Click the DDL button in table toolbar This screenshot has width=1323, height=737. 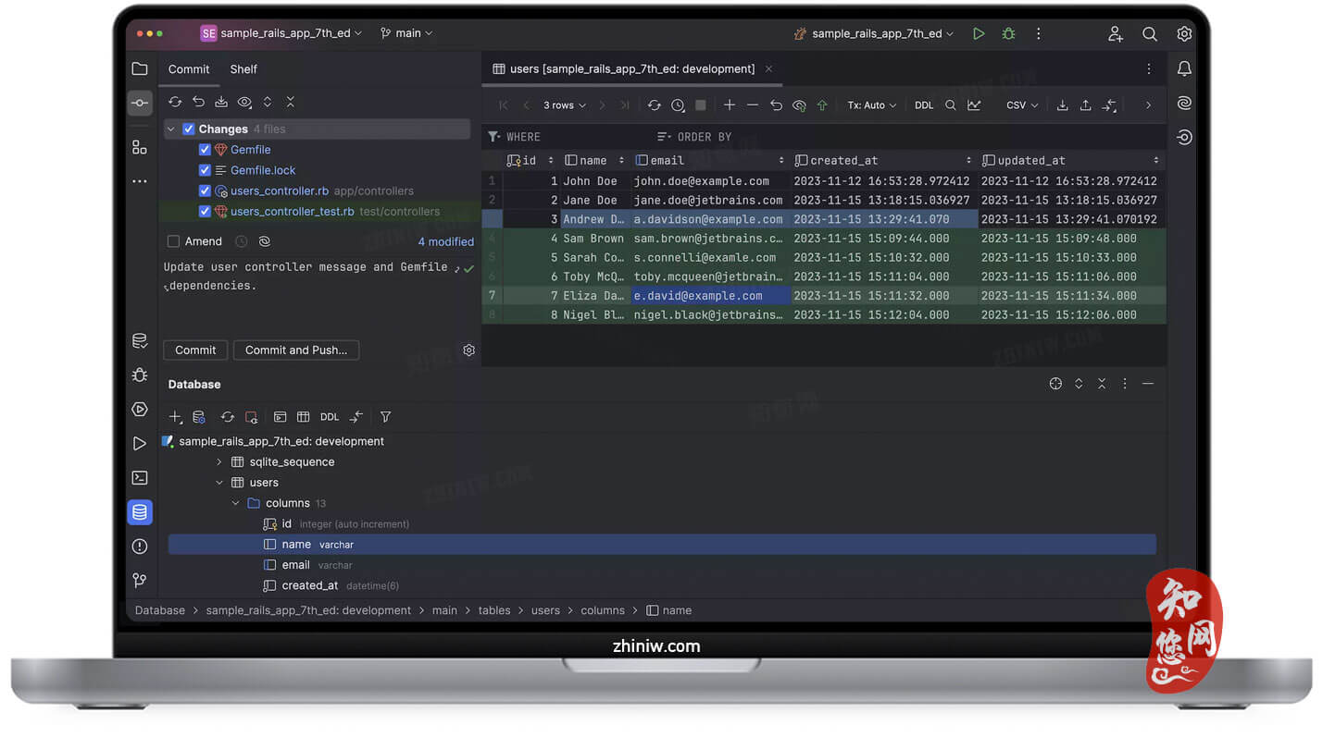(x=924, y=105)
